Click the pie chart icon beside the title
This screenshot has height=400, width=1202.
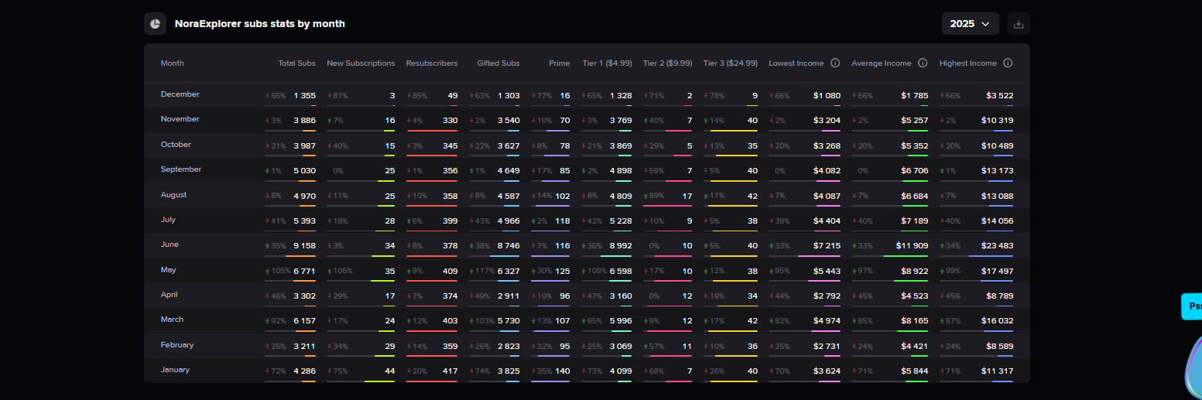tap(156, 24)
